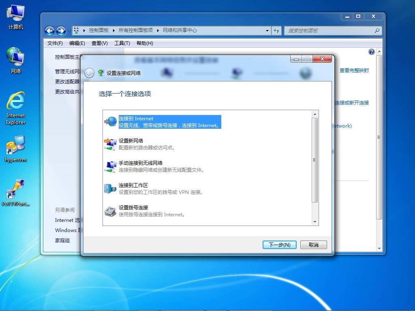
Task: Launch Internet Explorer from desktop
Action: point(16,108)
